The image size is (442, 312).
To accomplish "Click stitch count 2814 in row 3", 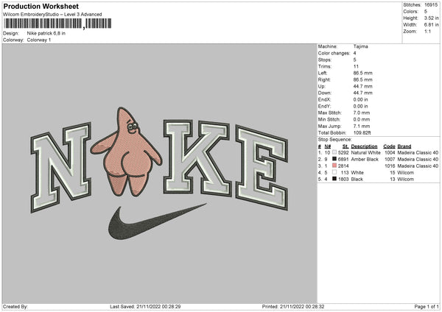I will [x=343, y=166].
